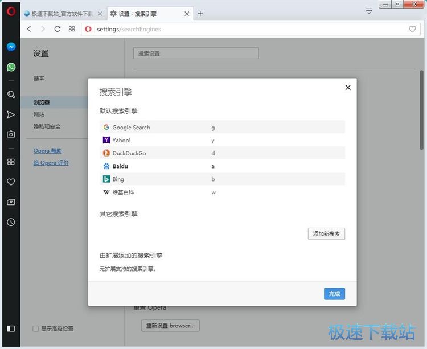Click keyword w for 维基百科
Image resolution: width=427 pixels, height=349 pixels.
pyautogui.click(x=213, y=192)
